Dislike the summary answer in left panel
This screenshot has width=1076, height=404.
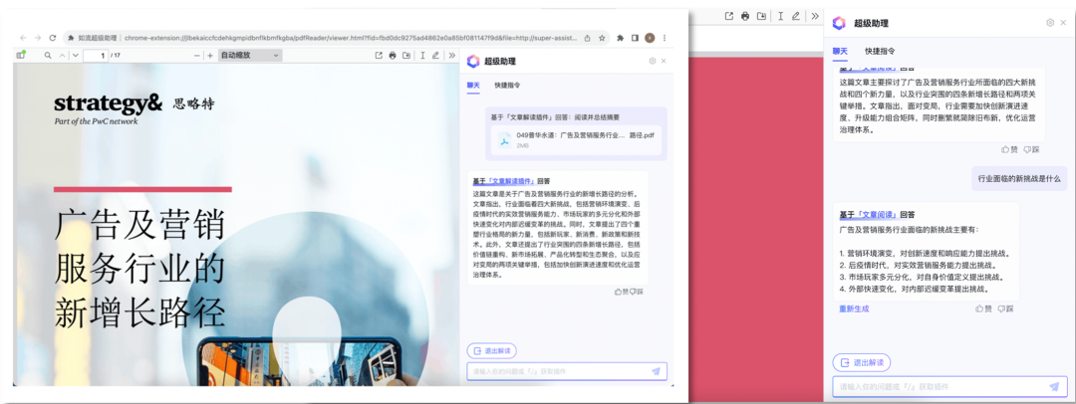637,292
